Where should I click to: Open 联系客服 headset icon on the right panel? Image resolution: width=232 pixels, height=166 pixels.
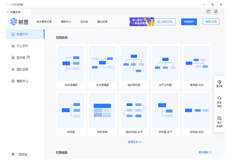point(219,98)
